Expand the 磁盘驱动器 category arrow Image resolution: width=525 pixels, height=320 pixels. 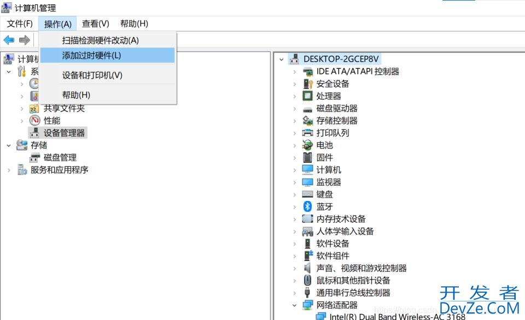point(295,109)
